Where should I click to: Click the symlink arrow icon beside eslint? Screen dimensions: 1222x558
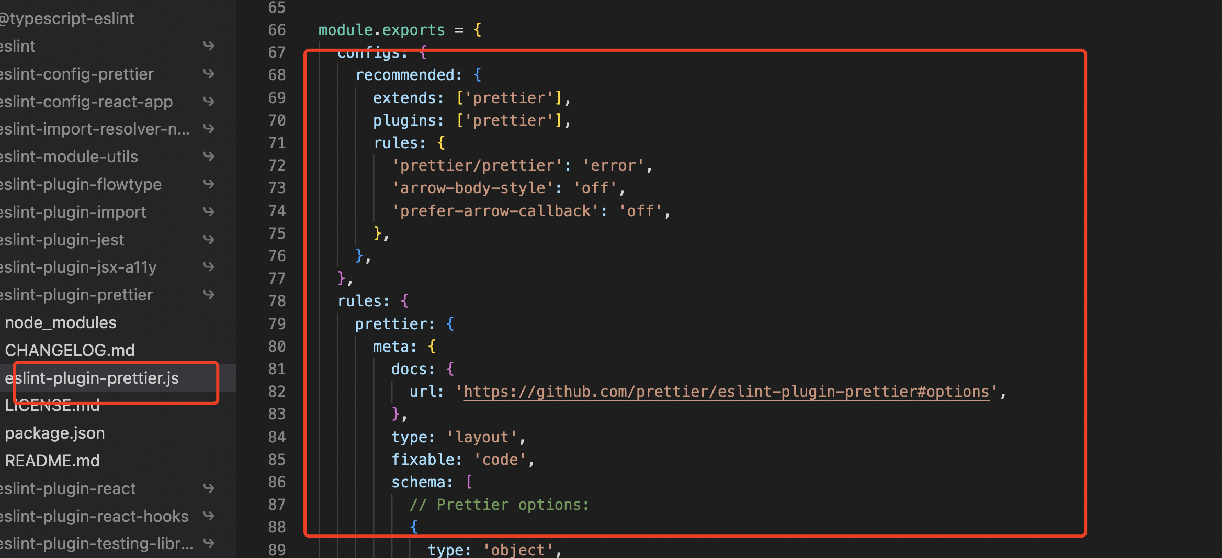click(x=209, y=46)
